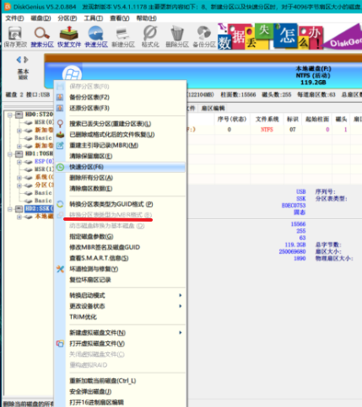
Task: Open the 帮助(H) menu
Action: (146, 19)
